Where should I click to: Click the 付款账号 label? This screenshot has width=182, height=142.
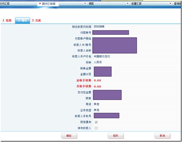(x=86, y=33)
